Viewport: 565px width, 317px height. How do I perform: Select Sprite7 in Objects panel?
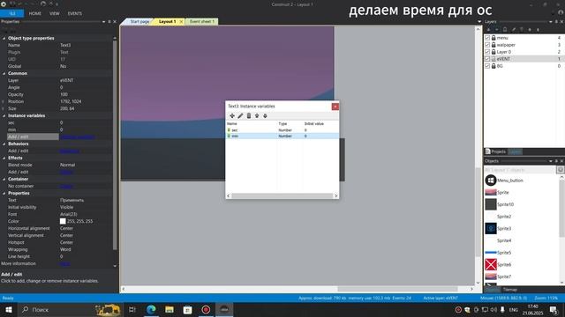pos(498,276)
